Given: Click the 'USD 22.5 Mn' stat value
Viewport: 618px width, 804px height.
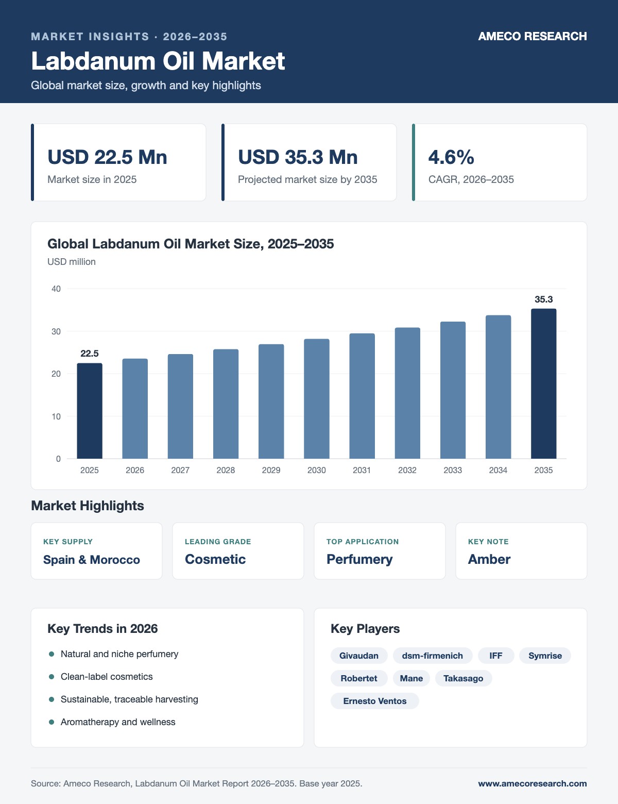Looking at the screenshot, I should [x=107, y=157].
